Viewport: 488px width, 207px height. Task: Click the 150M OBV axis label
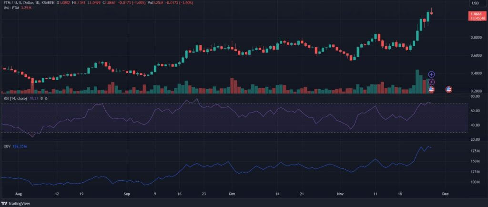pyautogui.click(x=475, y=161)
